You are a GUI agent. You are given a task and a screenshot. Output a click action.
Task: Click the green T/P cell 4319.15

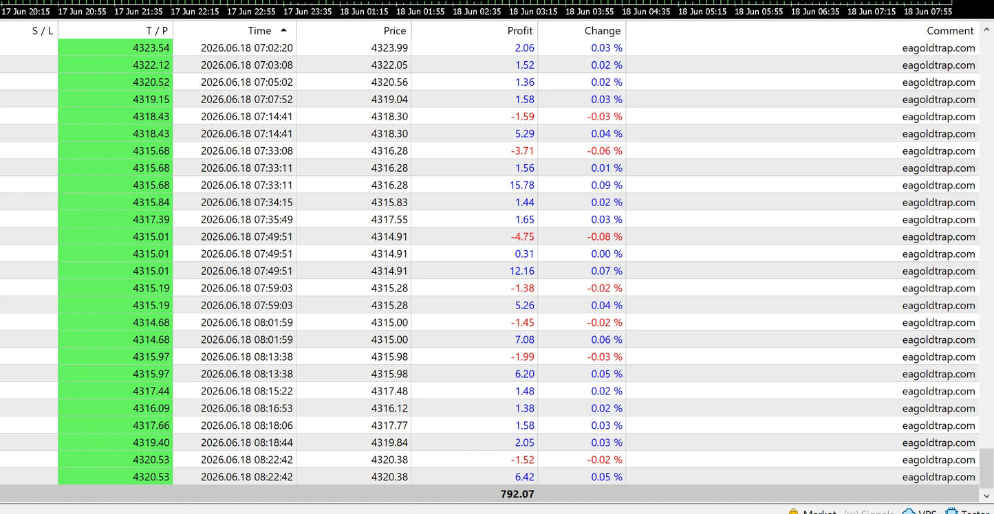click(x=116, y=99)
